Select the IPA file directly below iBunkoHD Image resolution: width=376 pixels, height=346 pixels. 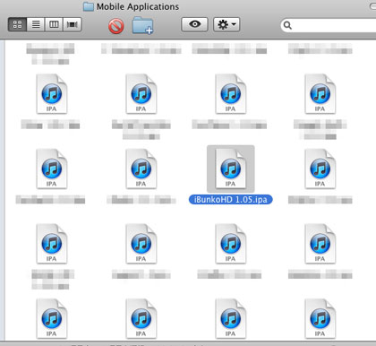pyautogui.click(x=230, y=244)
